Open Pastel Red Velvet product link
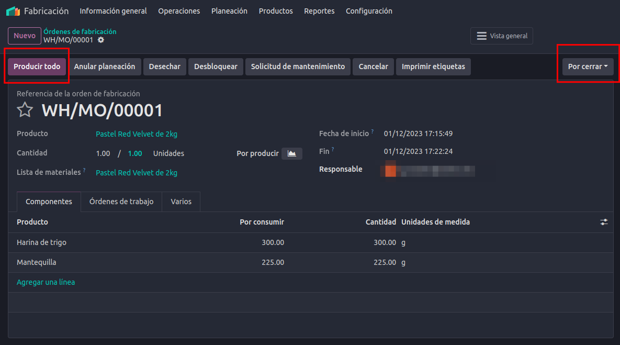The image size is (620, 345). point(137,134)
